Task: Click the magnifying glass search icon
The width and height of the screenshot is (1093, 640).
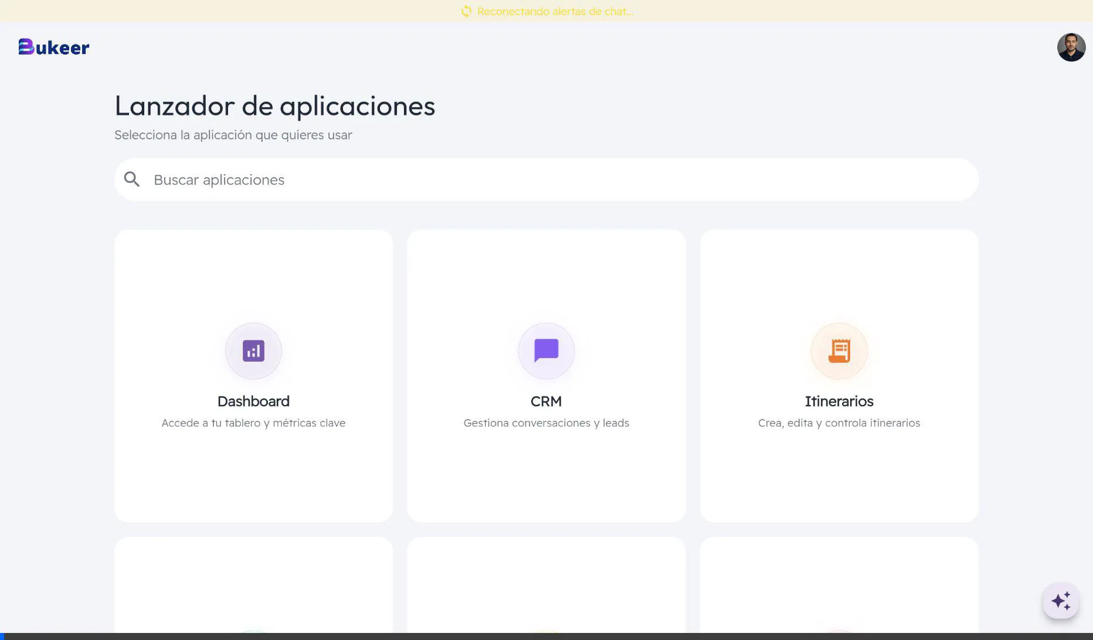Action: pos(132,179)
